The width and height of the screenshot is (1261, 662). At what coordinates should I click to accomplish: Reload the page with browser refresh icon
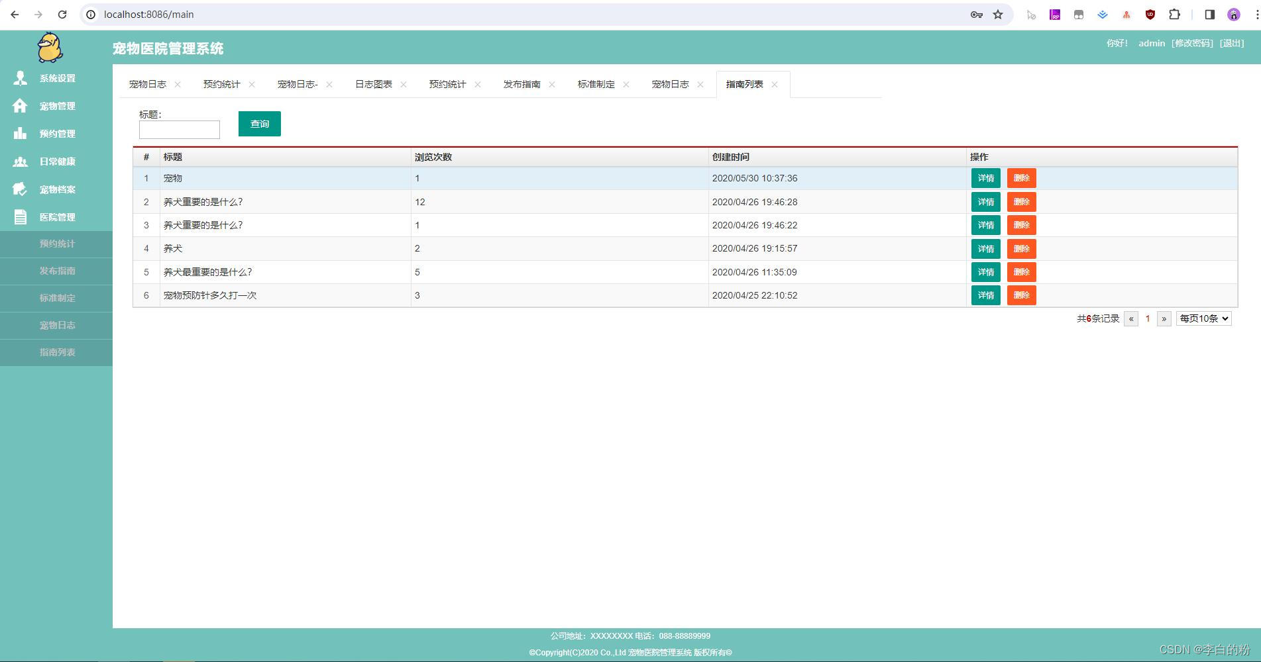(x=62, y=15)
